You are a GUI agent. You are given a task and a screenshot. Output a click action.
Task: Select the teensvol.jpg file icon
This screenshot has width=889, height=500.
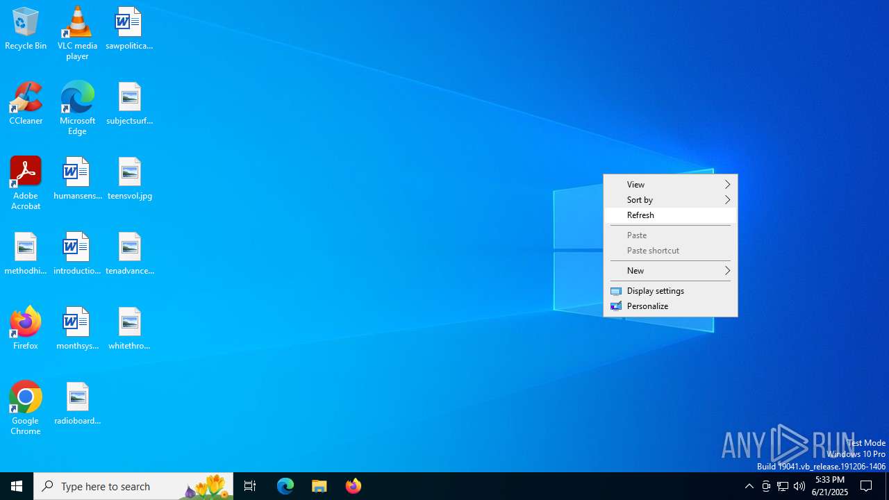[x=129, y=178]
